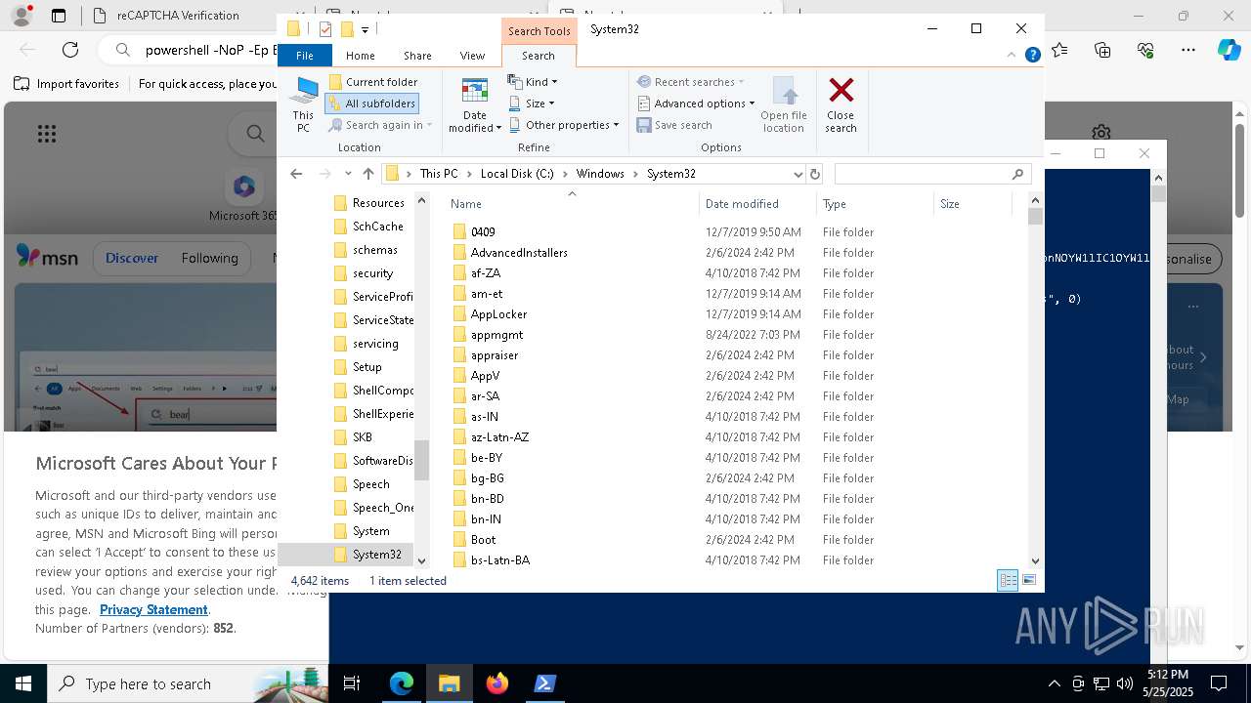Open recent locations dropdown arrow
This screenshot has width=1251, height=703.
coord(348,174)
